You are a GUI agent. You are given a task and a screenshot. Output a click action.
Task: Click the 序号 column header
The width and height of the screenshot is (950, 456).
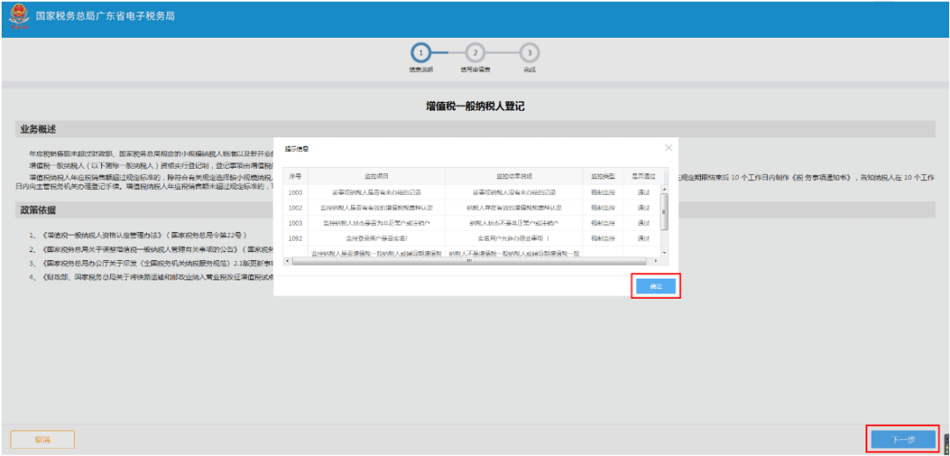pyautogui.click(x=295, y=176)
